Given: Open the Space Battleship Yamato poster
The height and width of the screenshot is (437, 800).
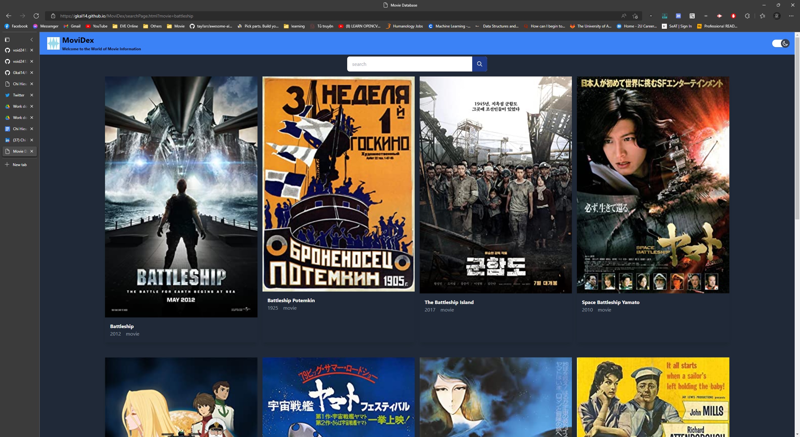Looking at the screenshot, I should (653, 185).
